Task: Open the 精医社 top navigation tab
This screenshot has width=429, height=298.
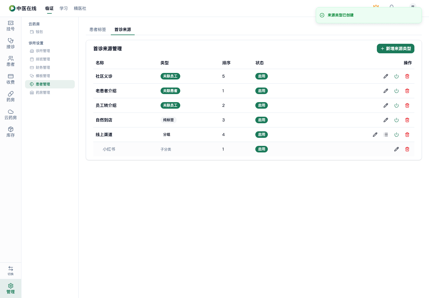Action: tap(80, 8)
